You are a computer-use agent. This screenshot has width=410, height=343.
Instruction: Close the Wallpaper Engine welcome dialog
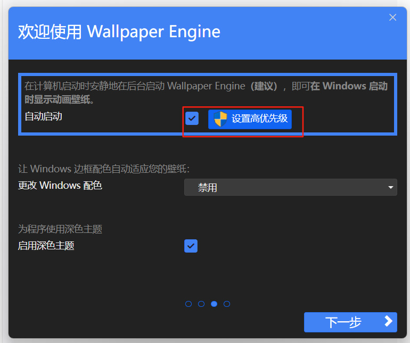(392, 18)
